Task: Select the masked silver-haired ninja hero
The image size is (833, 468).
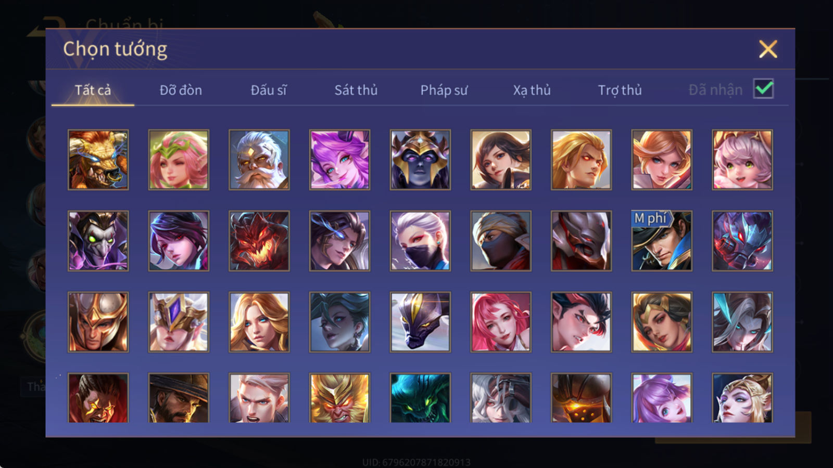Action: (420, 241)
